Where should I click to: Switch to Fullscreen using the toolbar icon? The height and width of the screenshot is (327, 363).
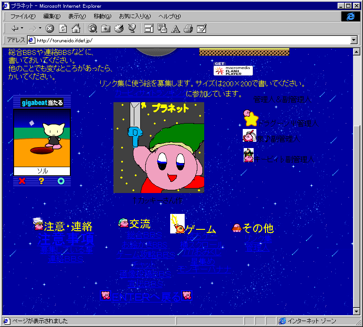149,29
